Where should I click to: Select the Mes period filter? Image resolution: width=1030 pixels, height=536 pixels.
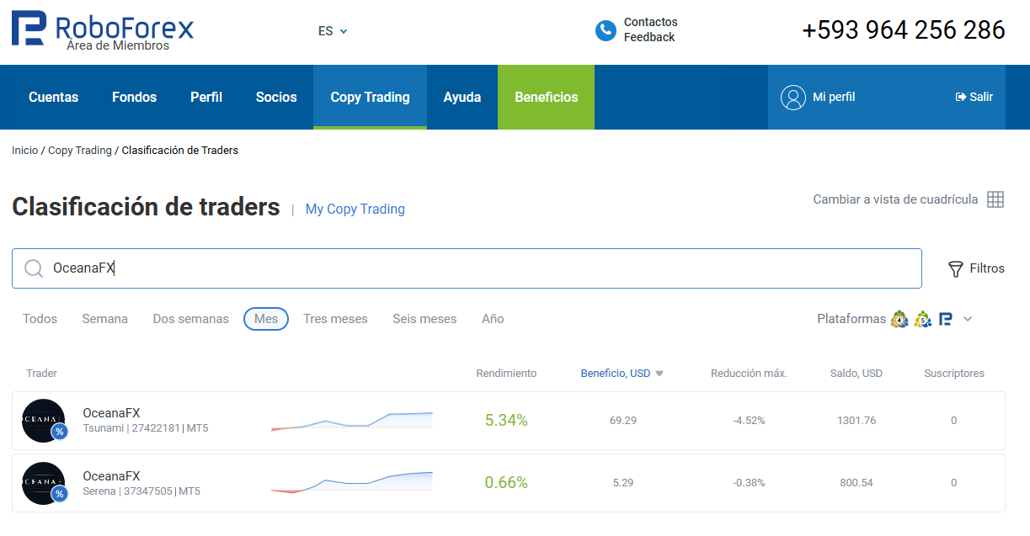click(x=266, y=319)
